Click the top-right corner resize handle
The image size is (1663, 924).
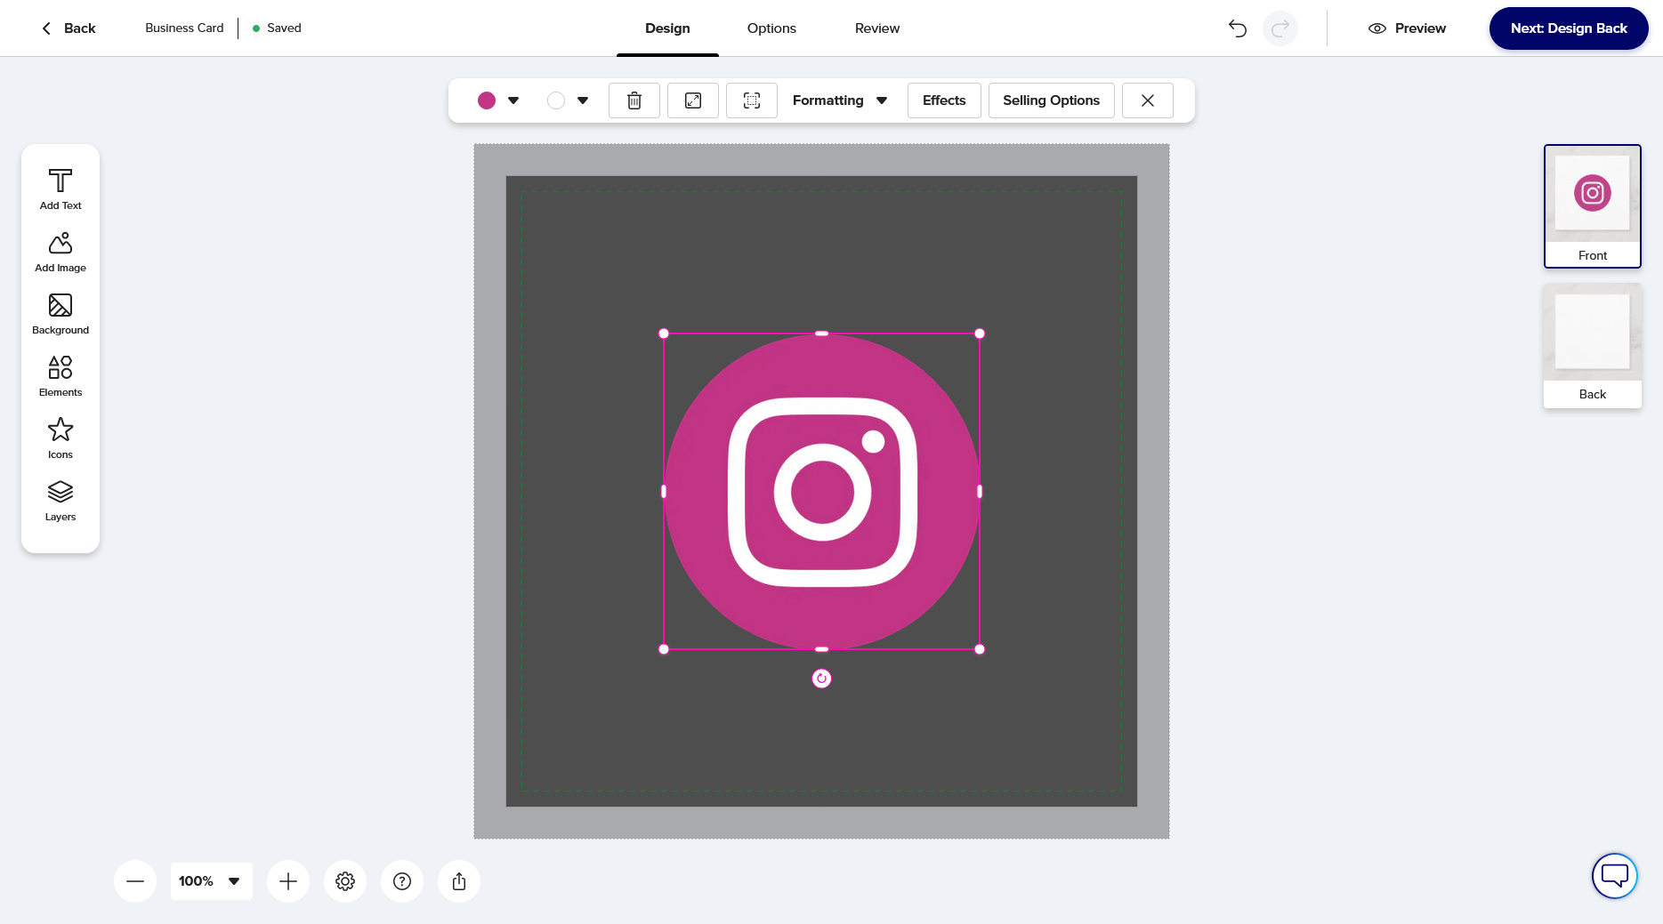980,333
